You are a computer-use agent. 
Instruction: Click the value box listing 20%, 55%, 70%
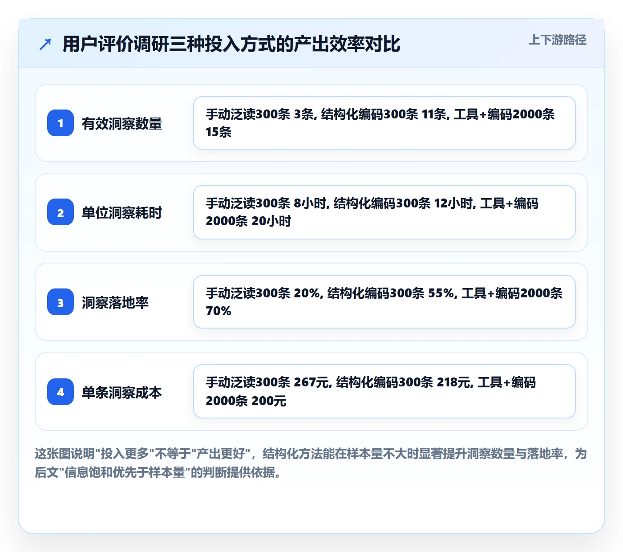point(384,302)
